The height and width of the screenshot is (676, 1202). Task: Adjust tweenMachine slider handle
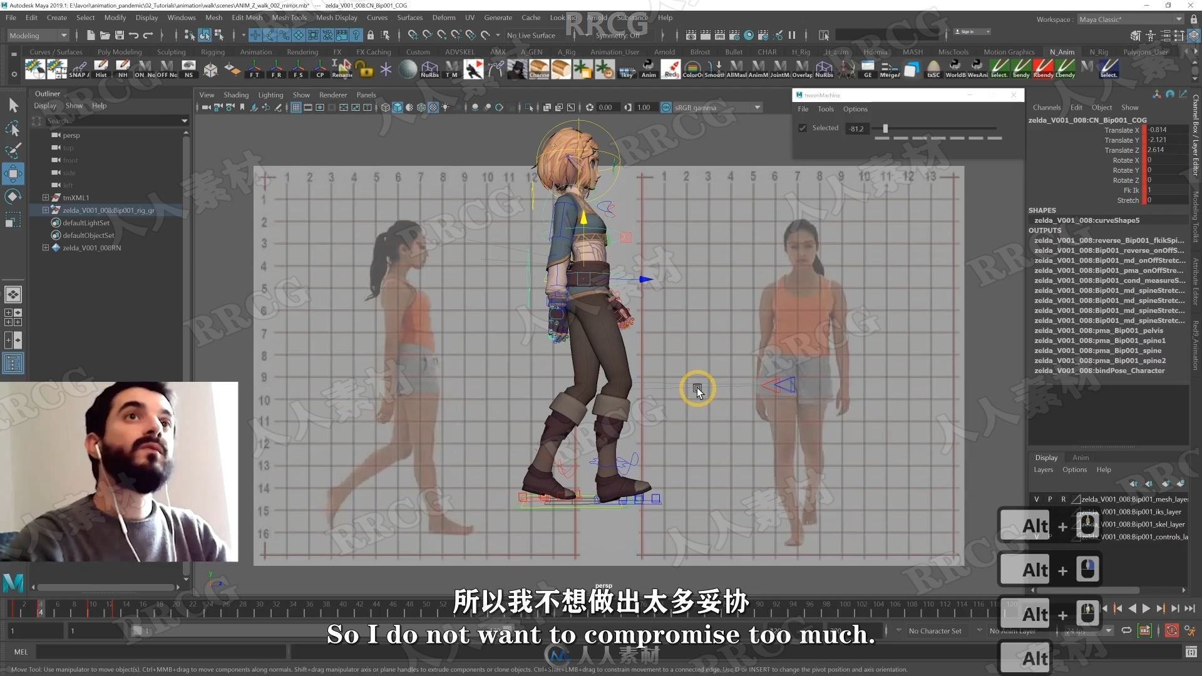point(885,128)
